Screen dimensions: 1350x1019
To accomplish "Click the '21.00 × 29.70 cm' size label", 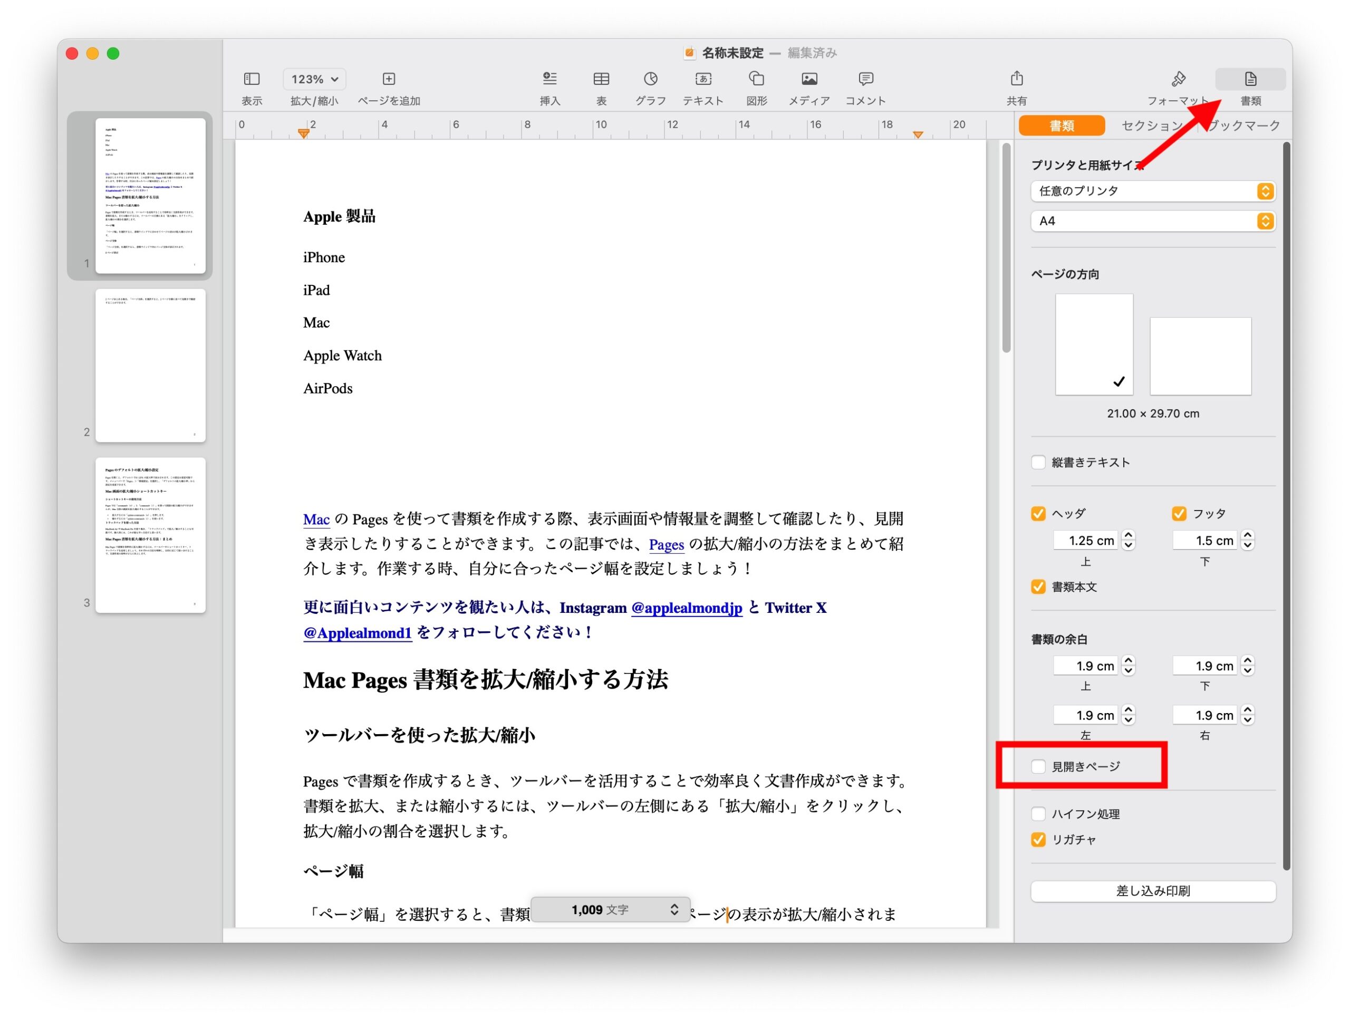I will (x=1153, y=414).
